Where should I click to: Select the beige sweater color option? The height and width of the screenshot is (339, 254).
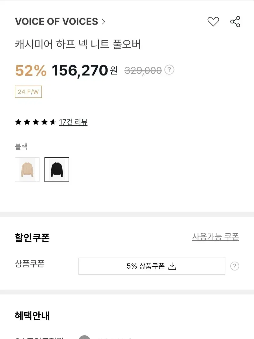click(27, 169)
